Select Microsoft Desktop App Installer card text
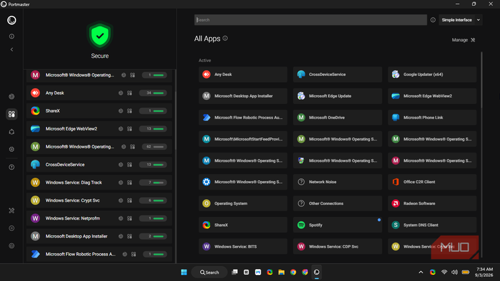The height and width of the screenshot is (281, 500). tap(243, 96)
